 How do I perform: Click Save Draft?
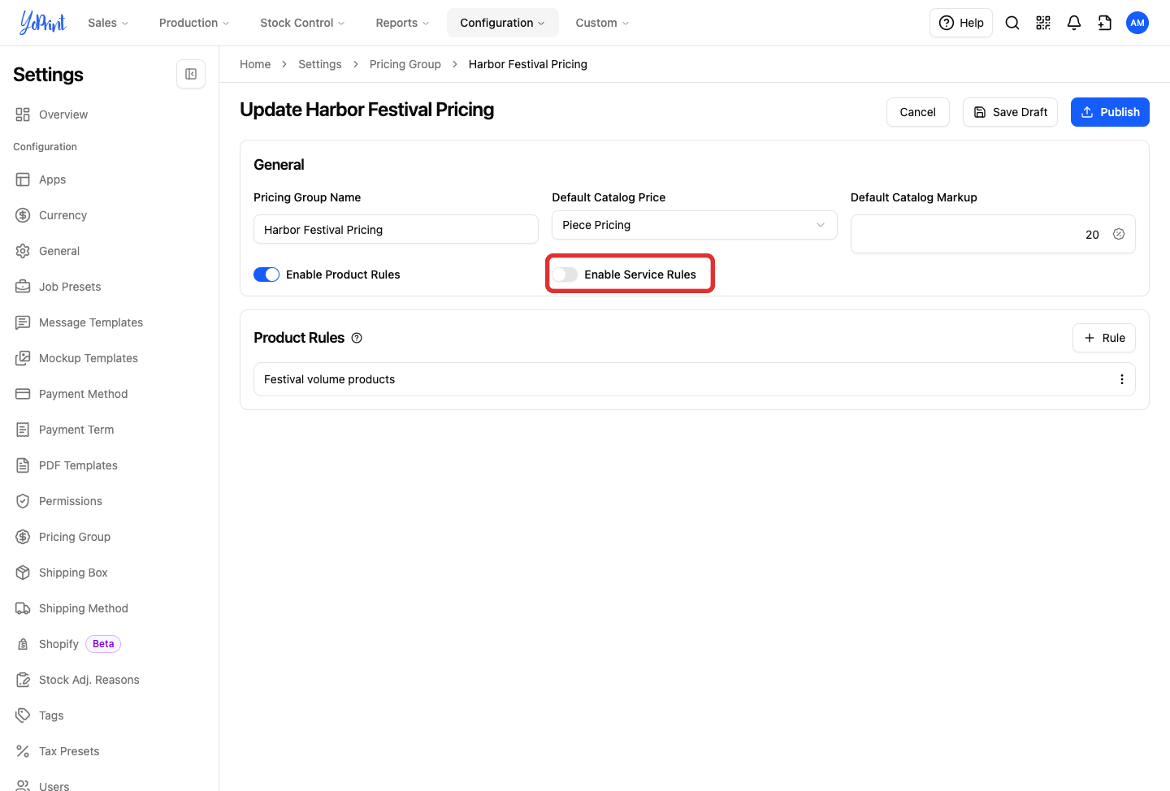[x=1010, y=112]
